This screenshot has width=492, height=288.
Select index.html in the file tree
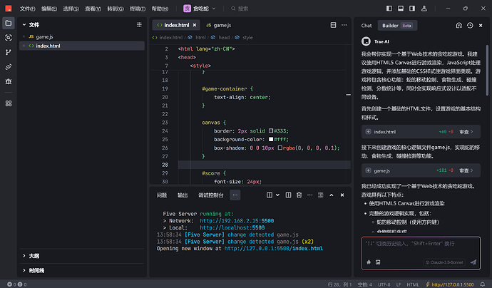pyautogui.click(x=82, y=46)
